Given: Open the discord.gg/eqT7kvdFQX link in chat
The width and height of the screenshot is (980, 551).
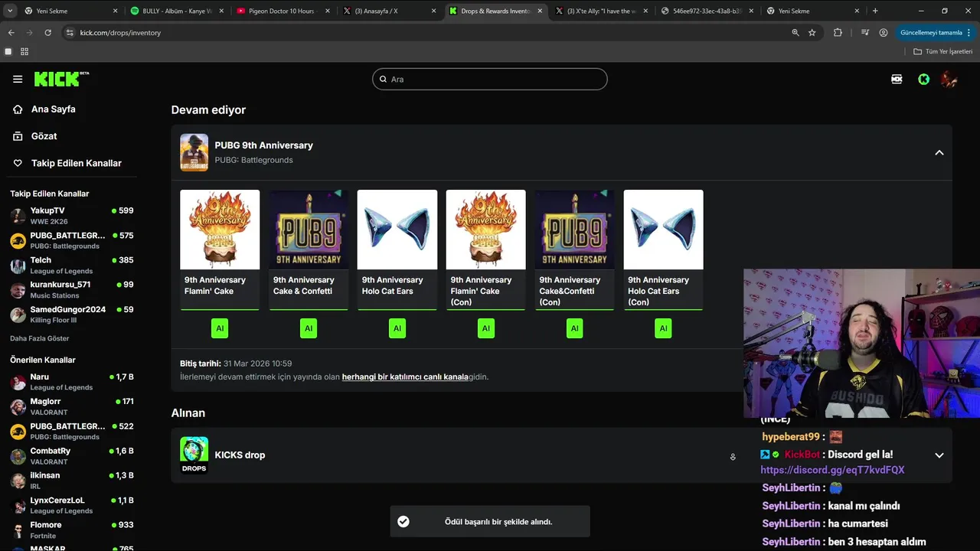Looking at the screenshot, I should tap(832, 470).
